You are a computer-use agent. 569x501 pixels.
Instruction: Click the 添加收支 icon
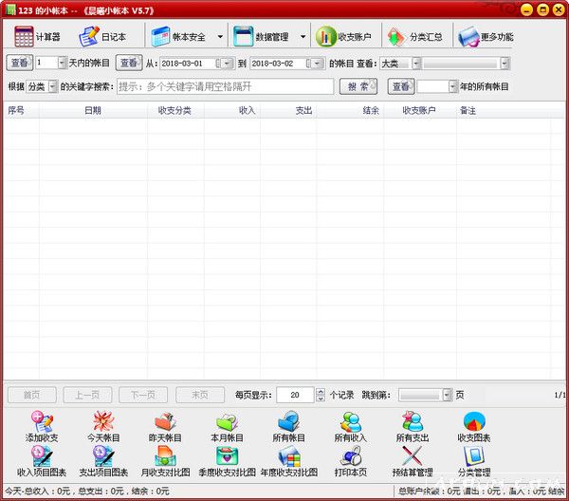pos(43,427)
